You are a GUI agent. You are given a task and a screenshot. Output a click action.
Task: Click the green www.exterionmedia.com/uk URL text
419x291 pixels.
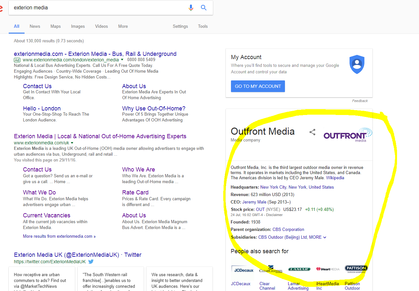(42, 143)
